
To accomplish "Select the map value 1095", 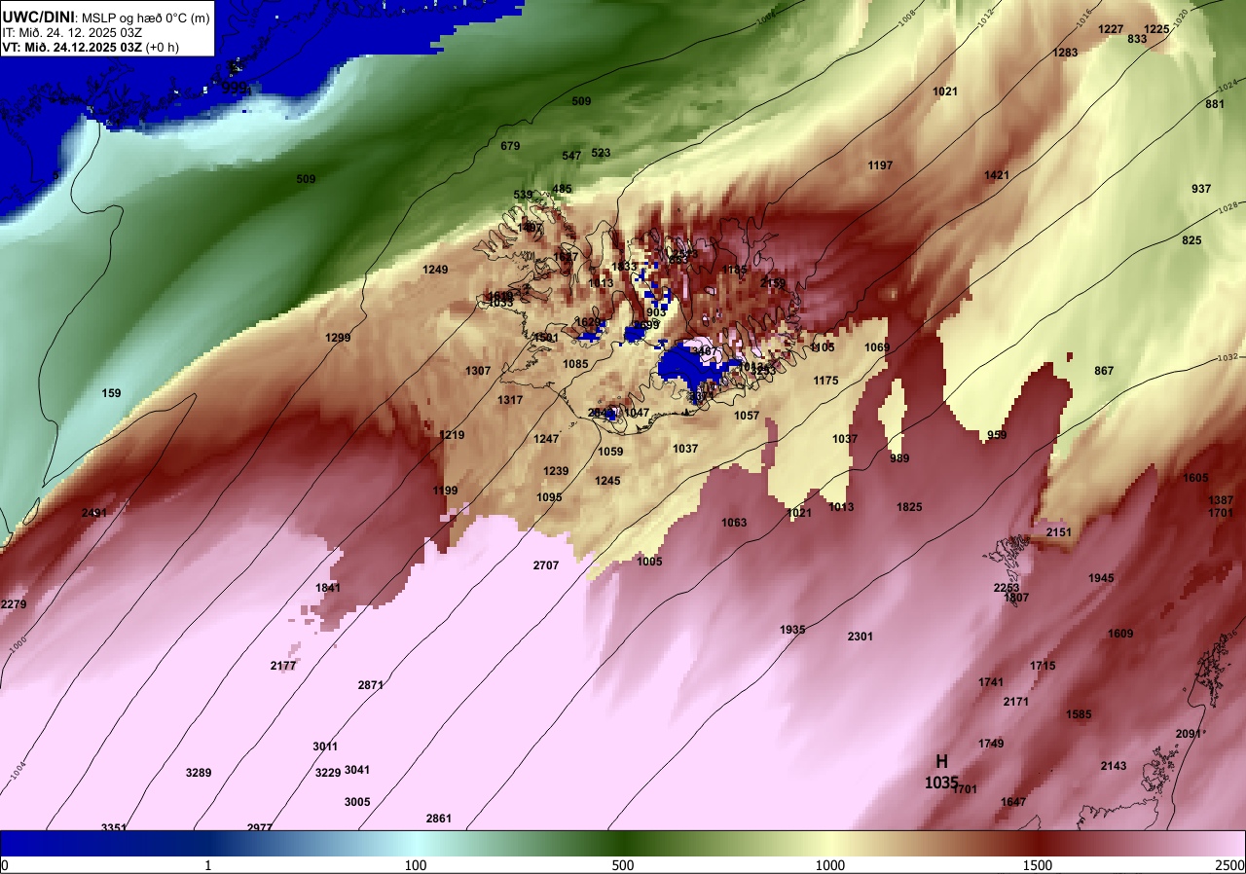I will (x=549, y=497).
